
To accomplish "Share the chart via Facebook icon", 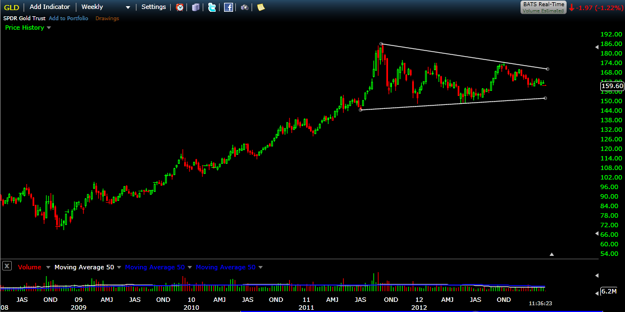I will pos(229,7).
